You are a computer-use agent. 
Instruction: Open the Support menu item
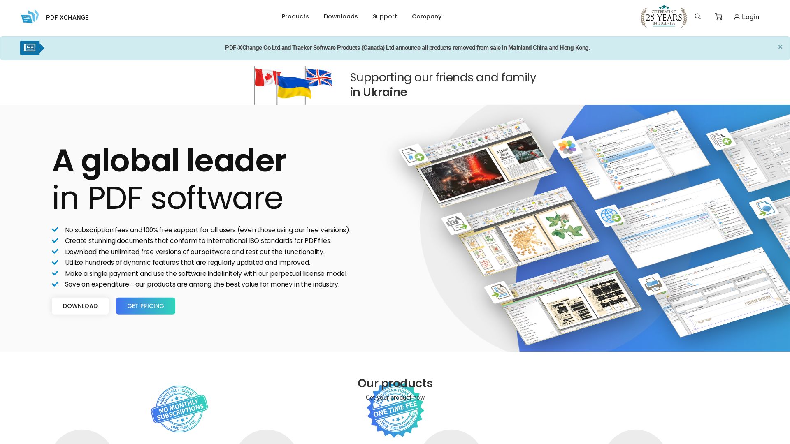click(x=385, y=16)
